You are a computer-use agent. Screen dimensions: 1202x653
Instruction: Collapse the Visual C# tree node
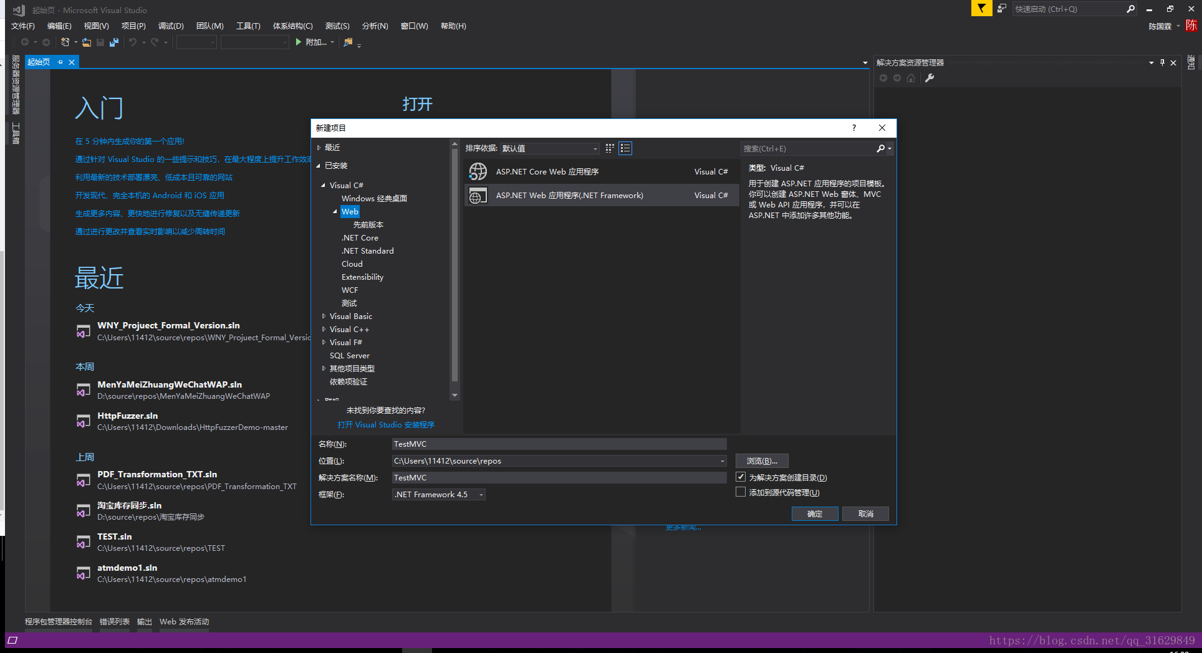[323, 185]
